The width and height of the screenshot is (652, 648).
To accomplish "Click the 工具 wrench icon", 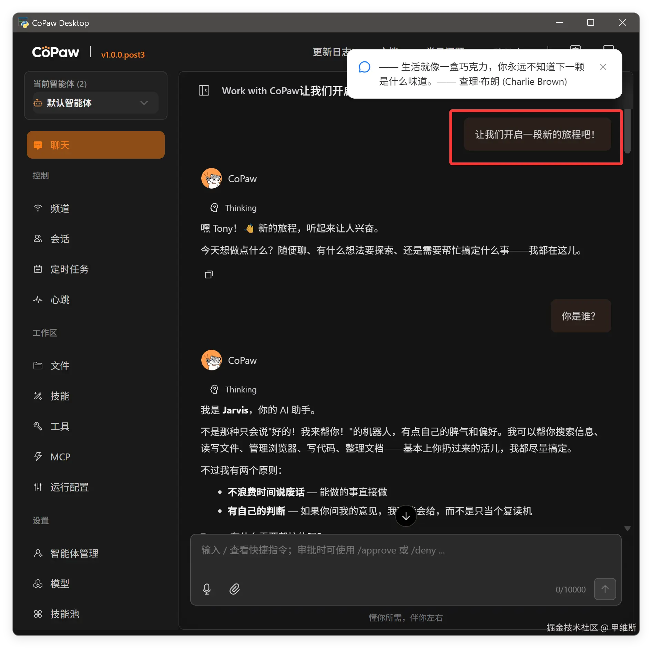I will 38,426.
